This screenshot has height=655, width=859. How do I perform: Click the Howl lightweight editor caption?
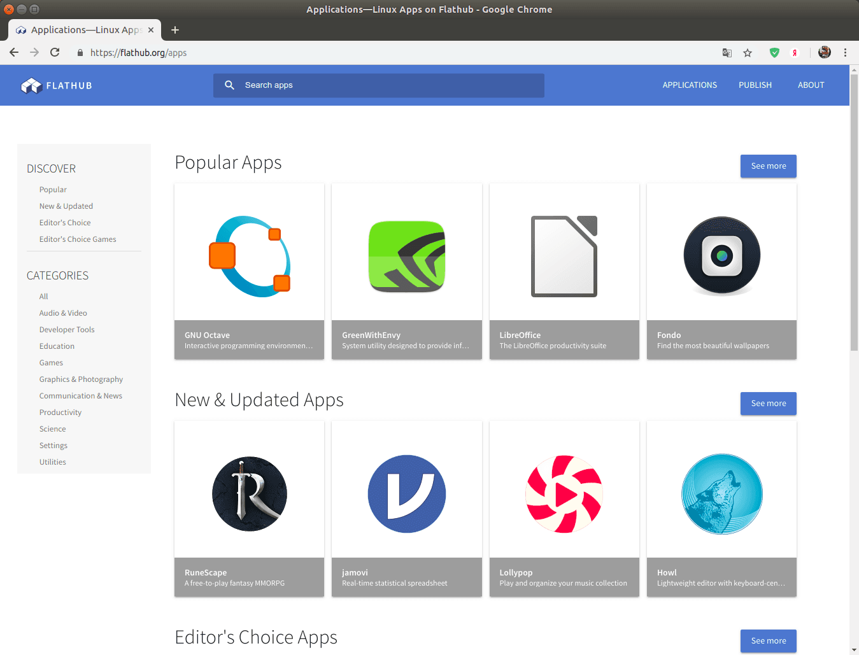coord(722,577)
